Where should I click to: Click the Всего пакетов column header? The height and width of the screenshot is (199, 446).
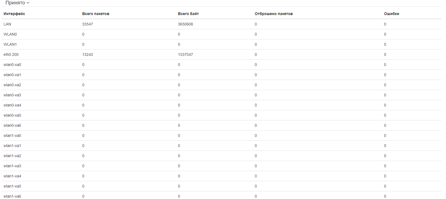pyautogui.click(x=96, y=14)
